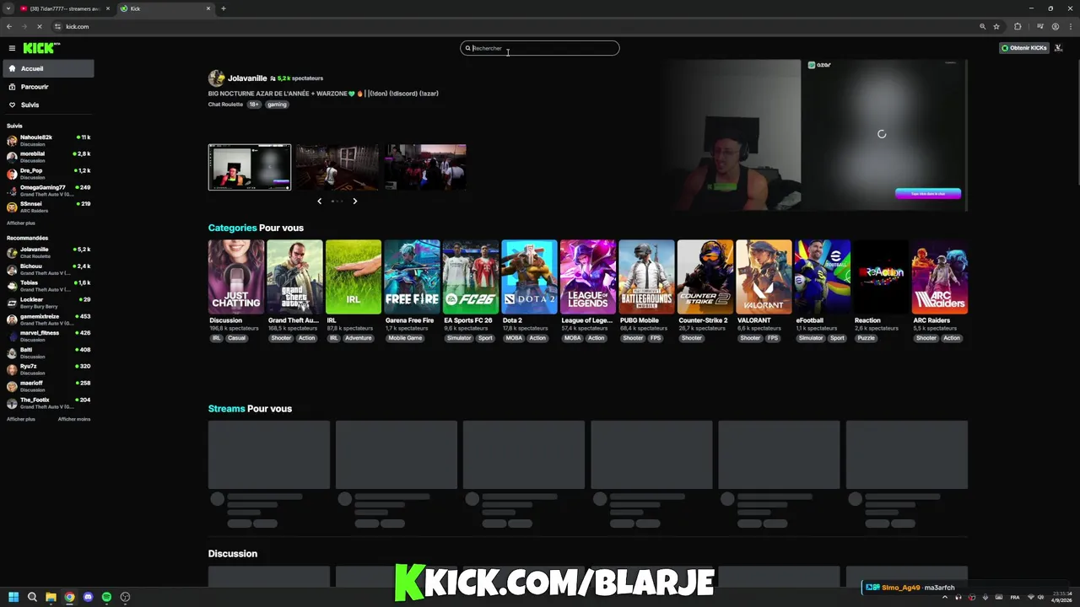Open ARC Raiders category card
The width and height of the screenshot is (1080, 607).
click(x=940, y=277)
